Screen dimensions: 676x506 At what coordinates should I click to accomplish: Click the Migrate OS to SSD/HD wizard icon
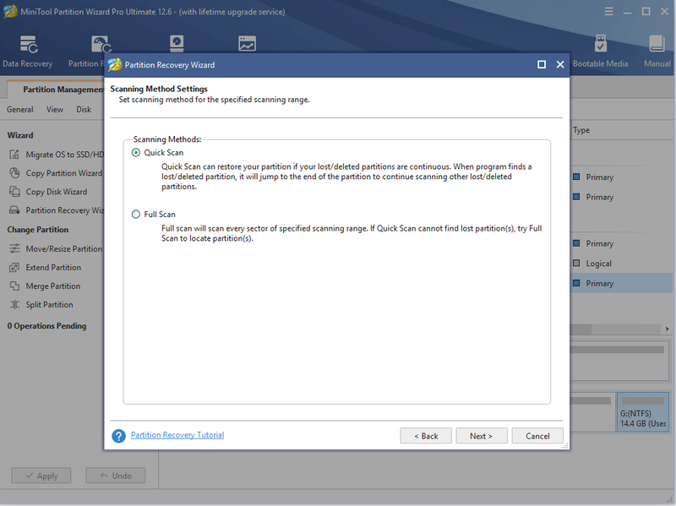click(14, 155)
